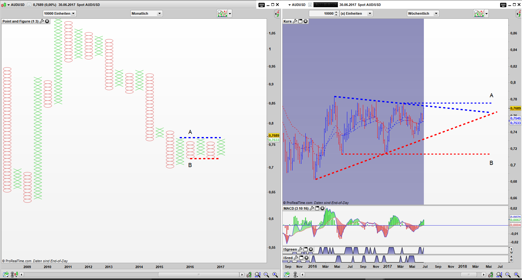Viewport: 522px width, 280px height.
Task: Click add indicator icon in right chart
Action: (x=479, y=13)
